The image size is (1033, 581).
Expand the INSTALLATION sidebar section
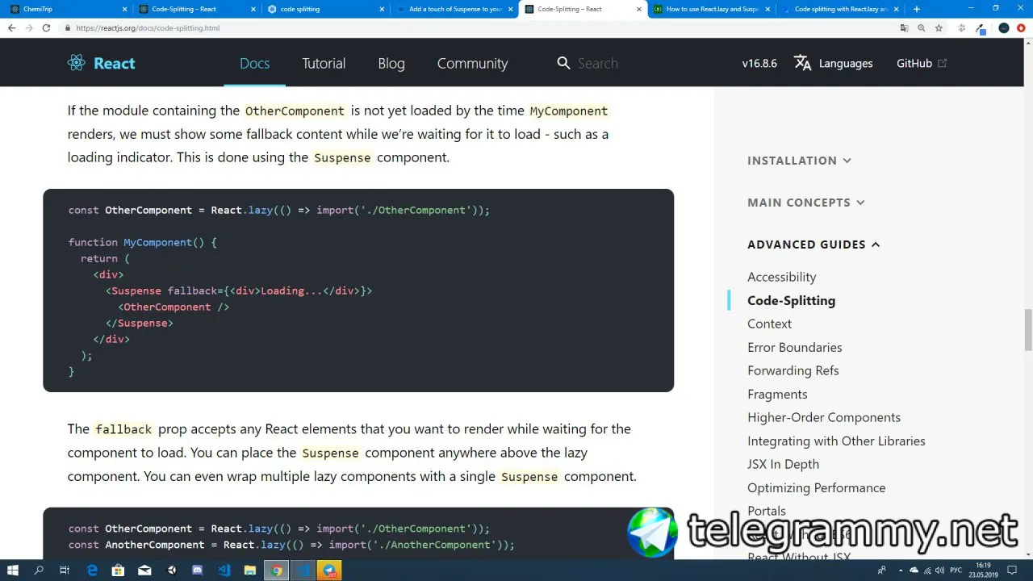(x=799, y=161)
